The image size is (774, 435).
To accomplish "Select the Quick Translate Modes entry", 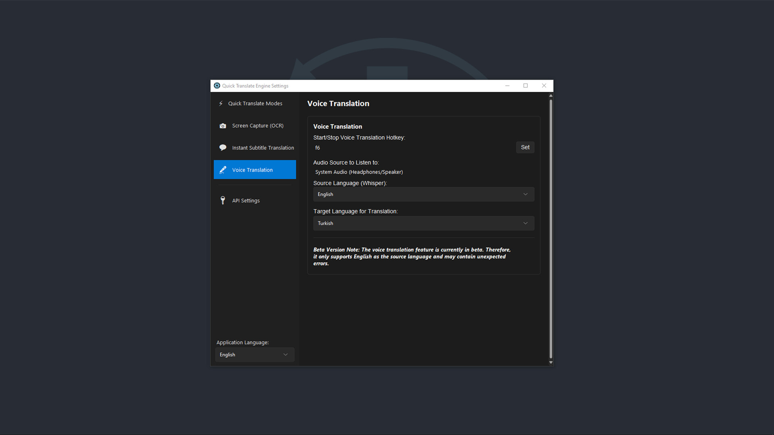I will [x=255, y=103].
